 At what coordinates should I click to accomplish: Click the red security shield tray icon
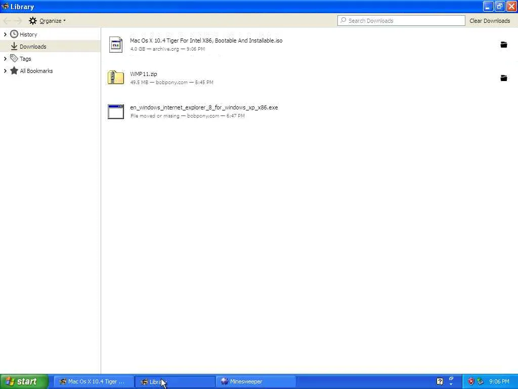point(471,381)
